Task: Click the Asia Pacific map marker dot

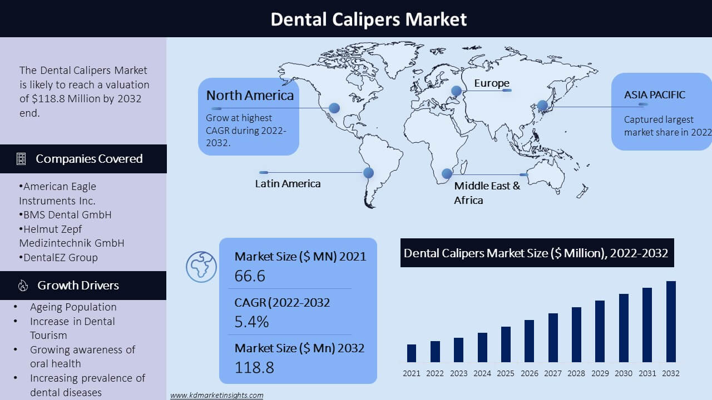Action: pos(542,105)
